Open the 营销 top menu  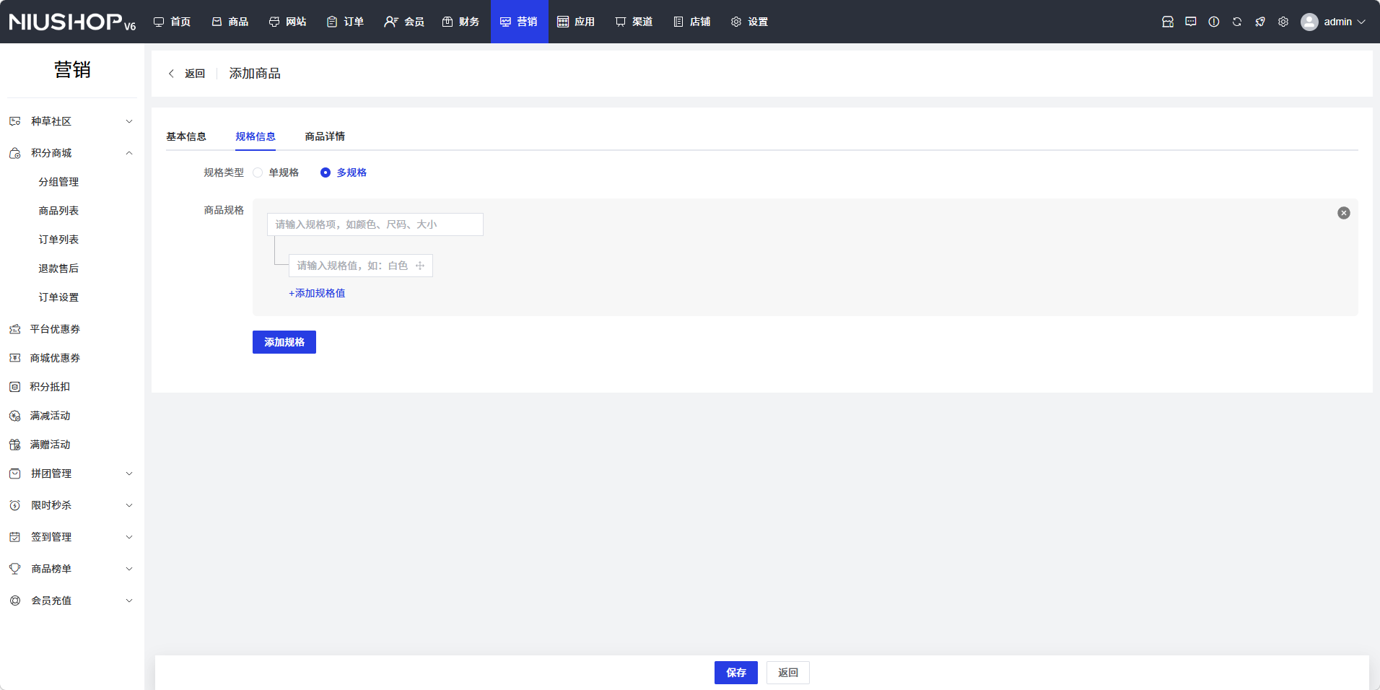coord(520,22)
